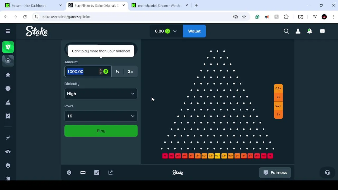Viewport: 338px width, 190px height.
Task: Open the Sports section icon in the sidebar
Action: click(8, 61)
